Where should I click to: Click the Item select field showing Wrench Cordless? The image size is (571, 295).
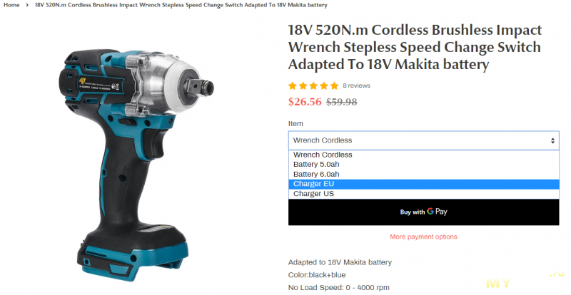423,140
